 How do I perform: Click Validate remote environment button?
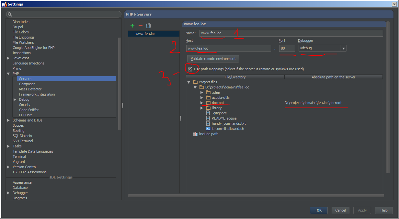[x=213, y=59]
